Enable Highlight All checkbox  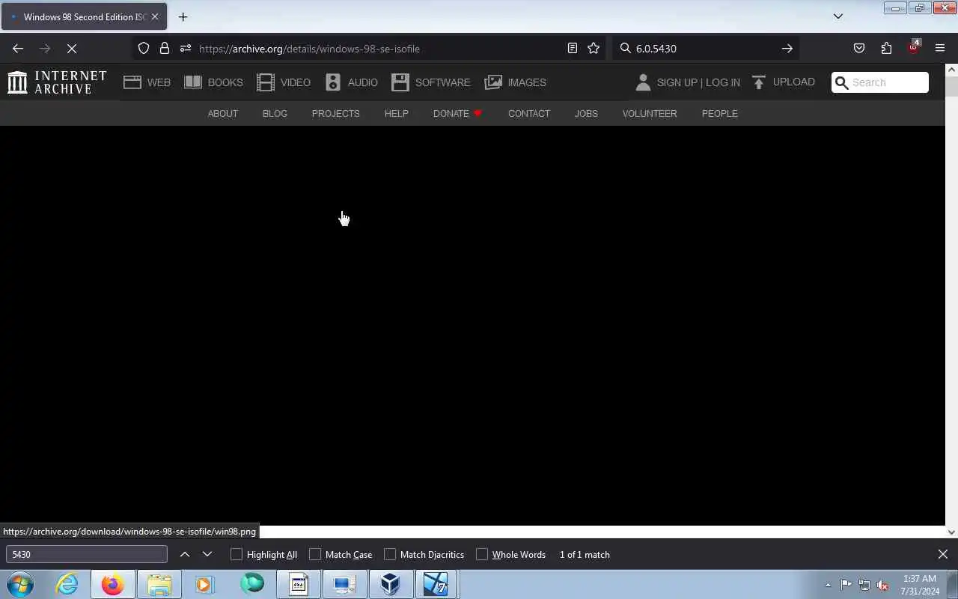(x=237, y=554)
